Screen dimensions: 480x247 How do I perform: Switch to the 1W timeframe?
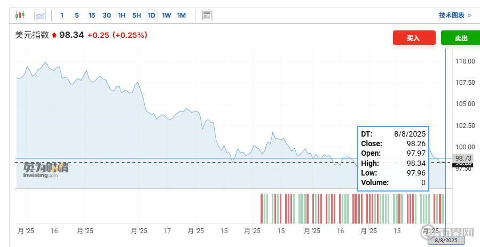tap(167, 15)
